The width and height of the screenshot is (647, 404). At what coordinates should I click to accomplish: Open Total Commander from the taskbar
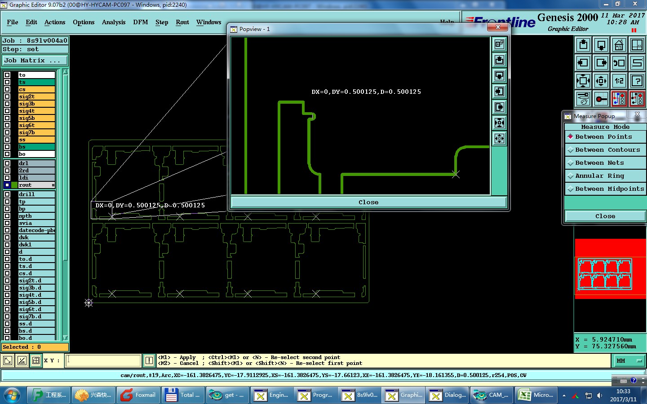click(x=182, y=395)
